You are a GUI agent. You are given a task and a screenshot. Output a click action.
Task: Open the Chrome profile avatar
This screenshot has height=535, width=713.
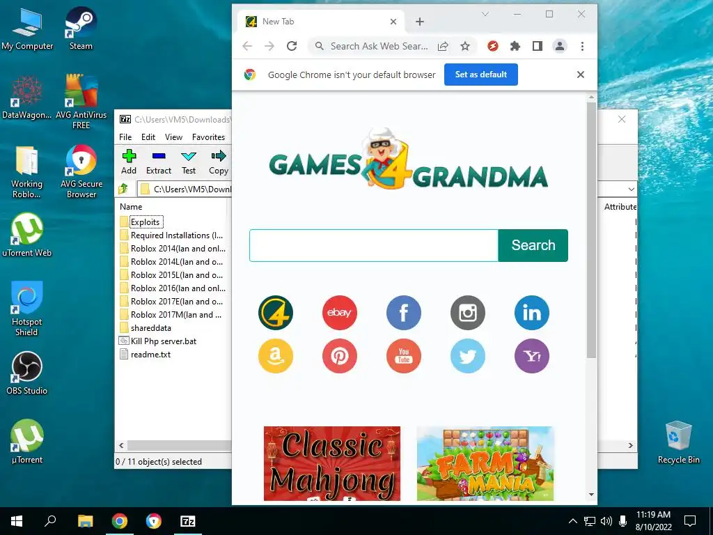pos(560,46)
